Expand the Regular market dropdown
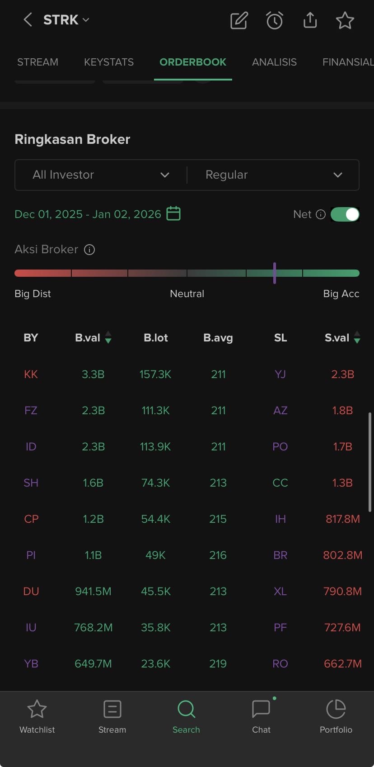 pos(273,175)
